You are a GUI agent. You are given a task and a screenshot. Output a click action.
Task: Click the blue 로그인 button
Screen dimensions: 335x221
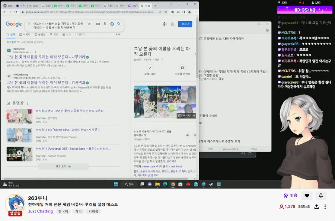tap(185, 24)
